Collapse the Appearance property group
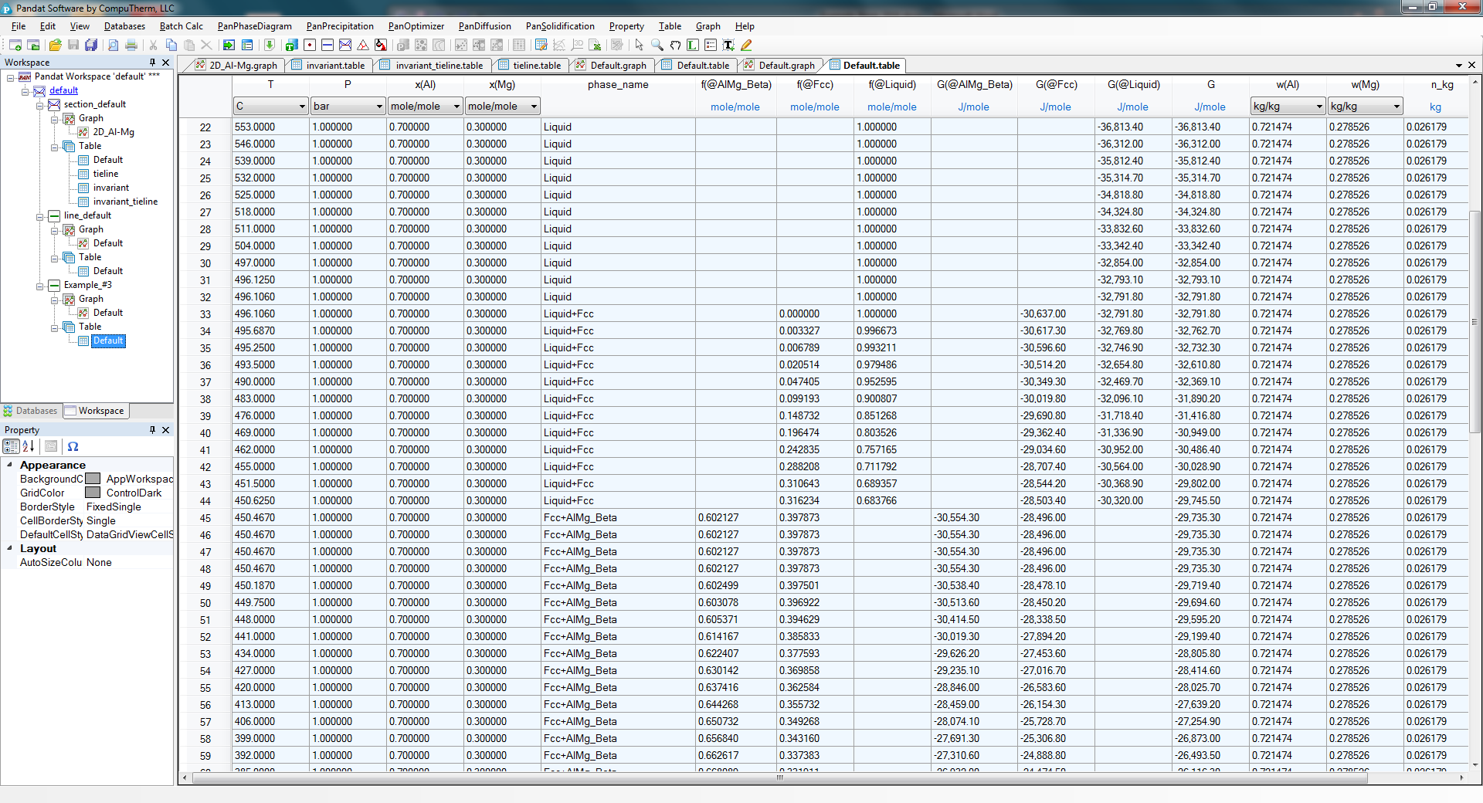 pos(9,465)
